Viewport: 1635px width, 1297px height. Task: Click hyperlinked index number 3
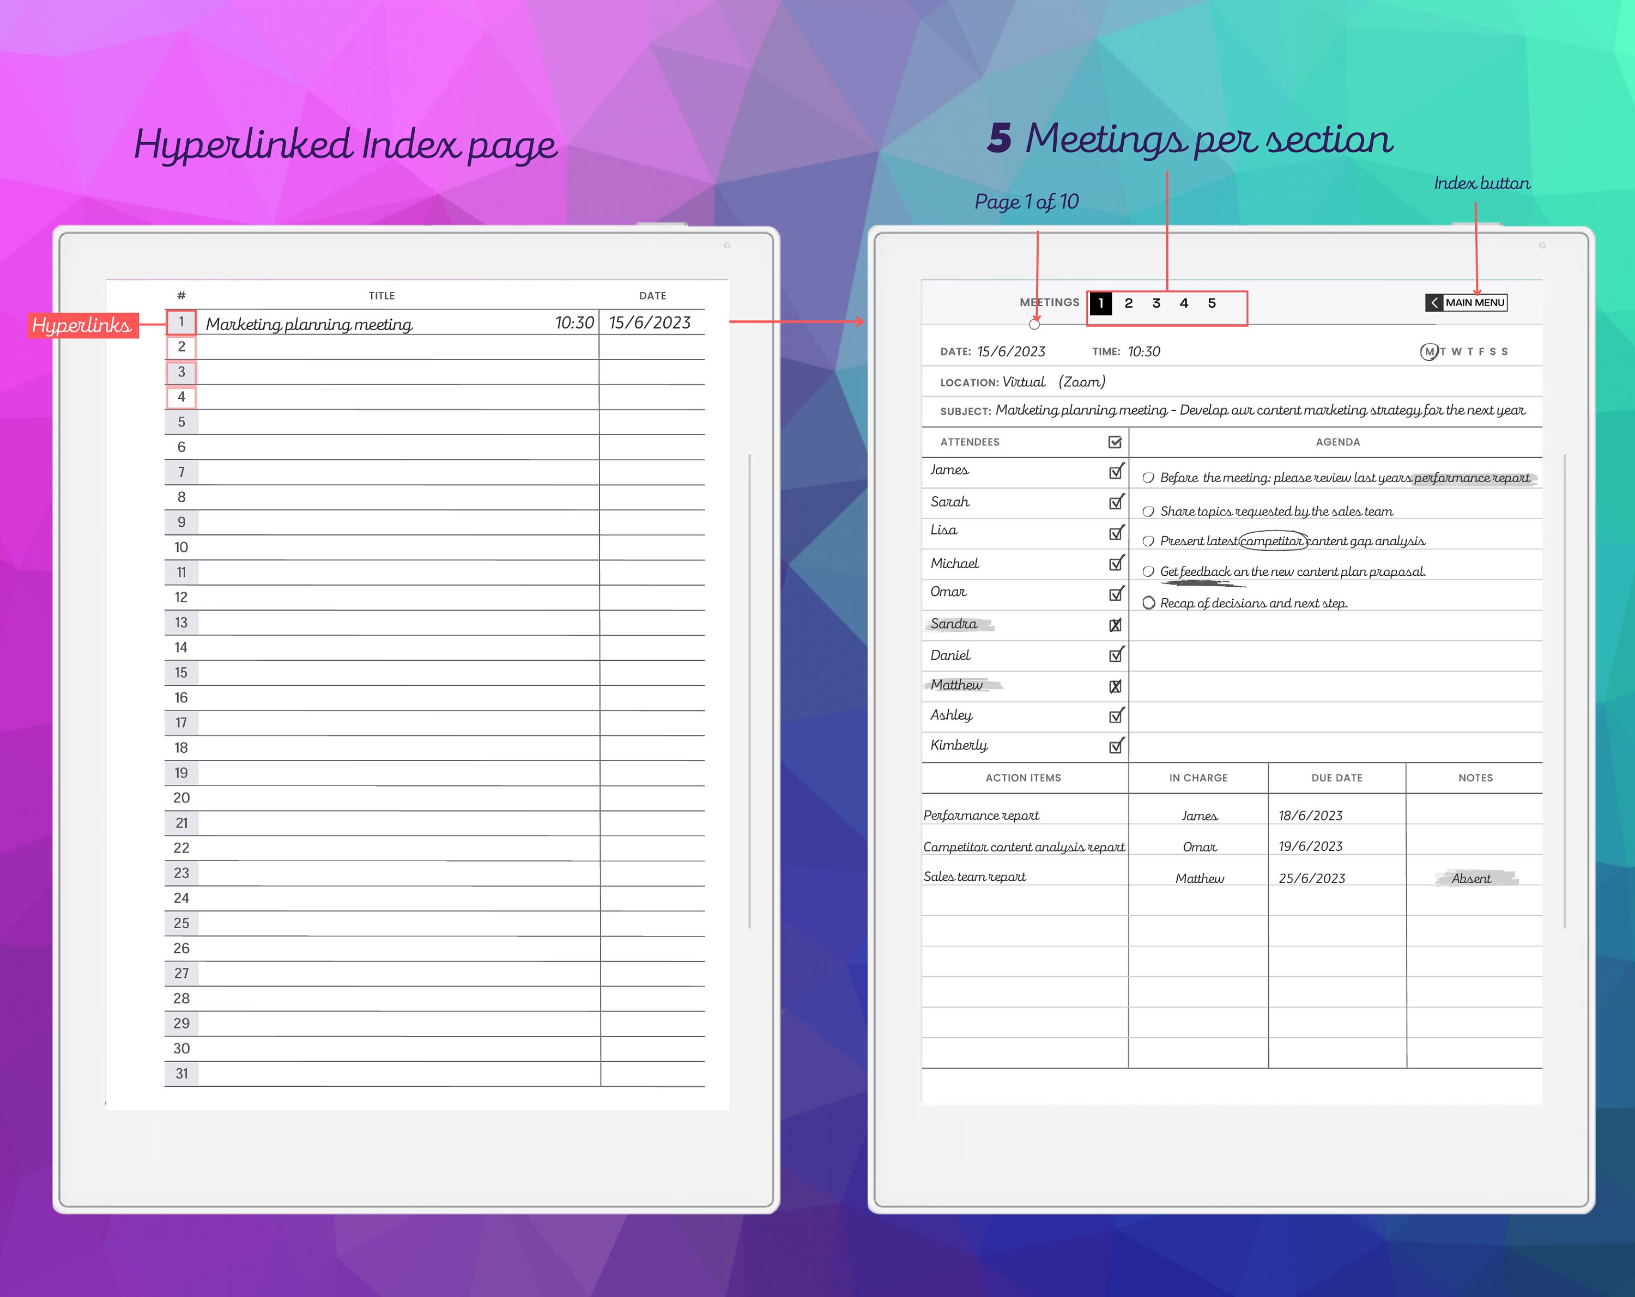coord(181,372)
